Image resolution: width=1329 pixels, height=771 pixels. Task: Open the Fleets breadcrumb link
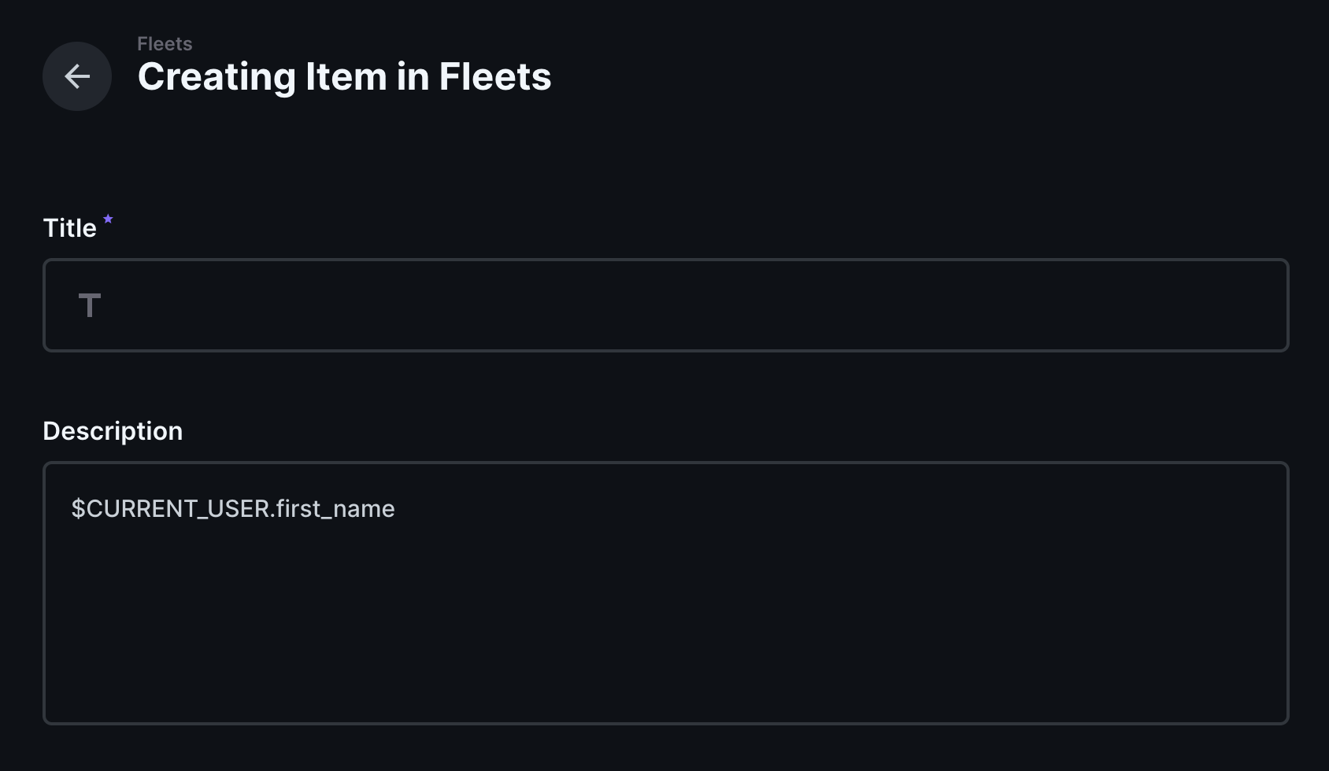pyautogui.click(x=165, y=44)
